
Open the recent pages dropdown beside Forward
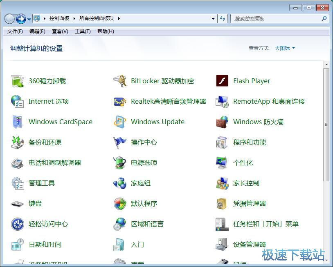point(29,19)
